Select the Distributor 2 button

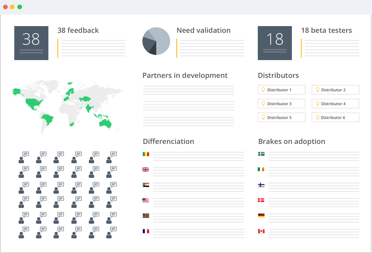click(x=335, y=90)
